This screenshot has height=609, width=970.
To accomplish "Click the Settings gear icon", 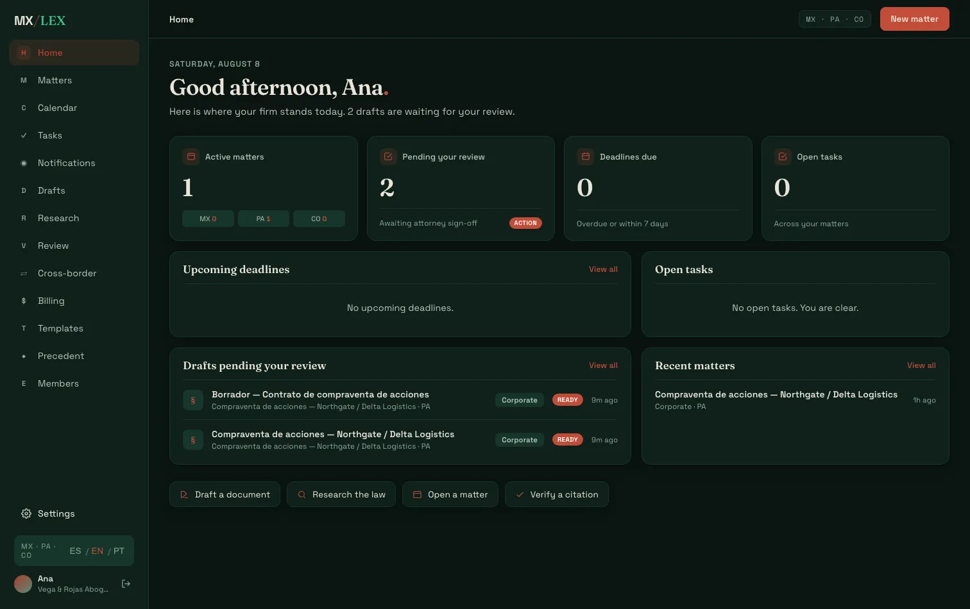I will pyautogui.click(x=26, y=513).
